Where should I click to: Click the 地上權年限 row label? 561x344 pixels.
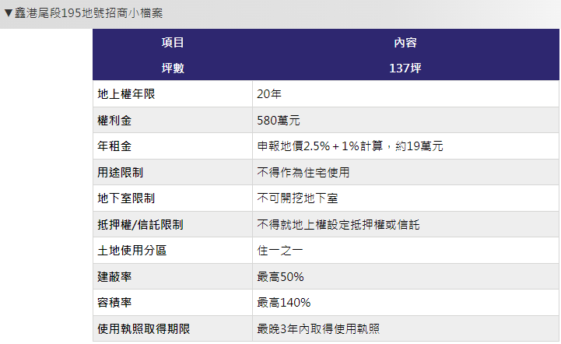tap(126, 94)
